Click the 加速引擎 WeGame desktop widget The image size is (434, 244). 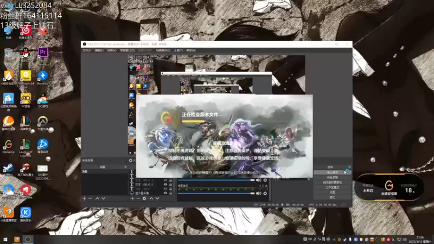tap(389, 187)
